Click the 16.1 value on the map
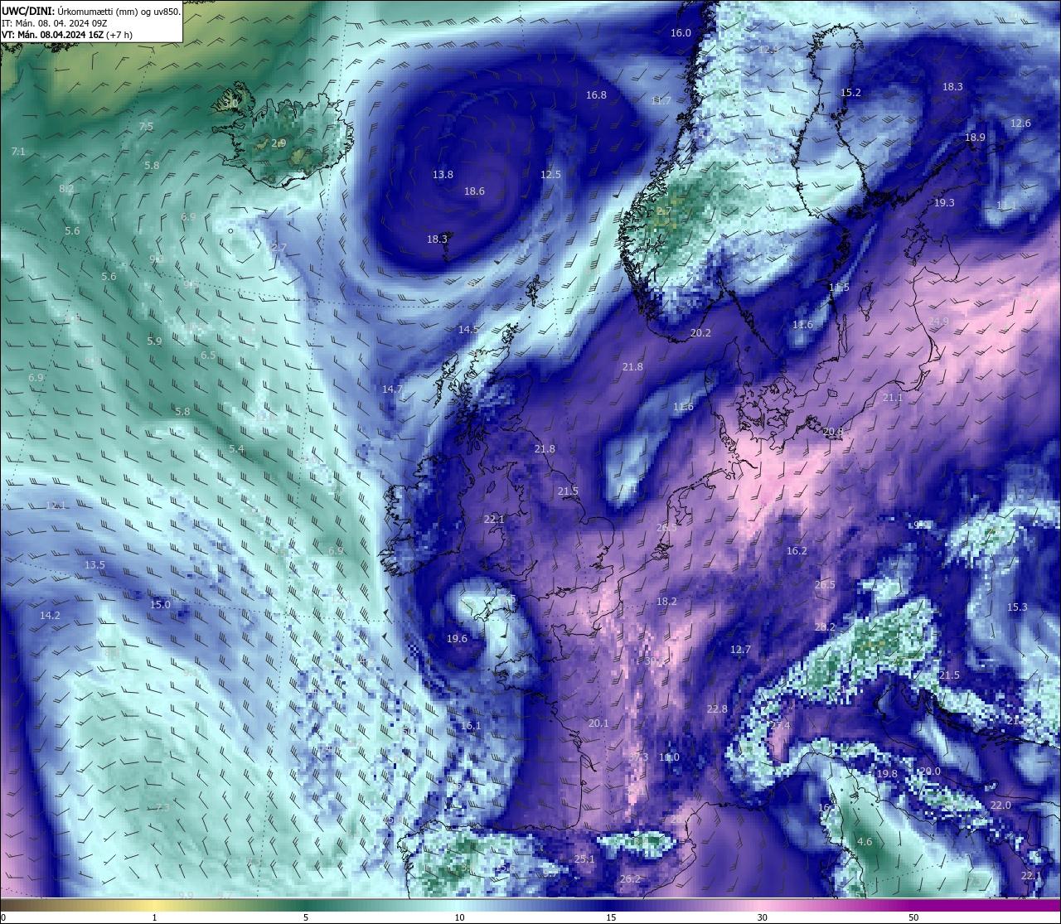Viewport: 1061px width, 924px height. [x=471, y=726]
